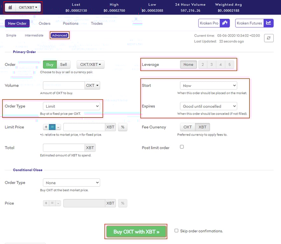
Task: Toggle Limit Price percent button
Action: (123, 127)
